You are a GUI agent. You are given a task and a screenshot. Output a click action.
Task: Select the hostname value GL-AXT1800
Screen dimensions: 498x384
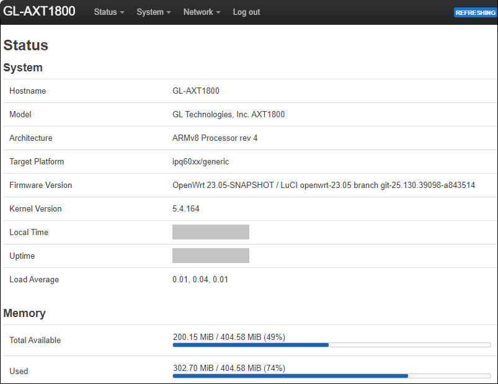[195, 91]
